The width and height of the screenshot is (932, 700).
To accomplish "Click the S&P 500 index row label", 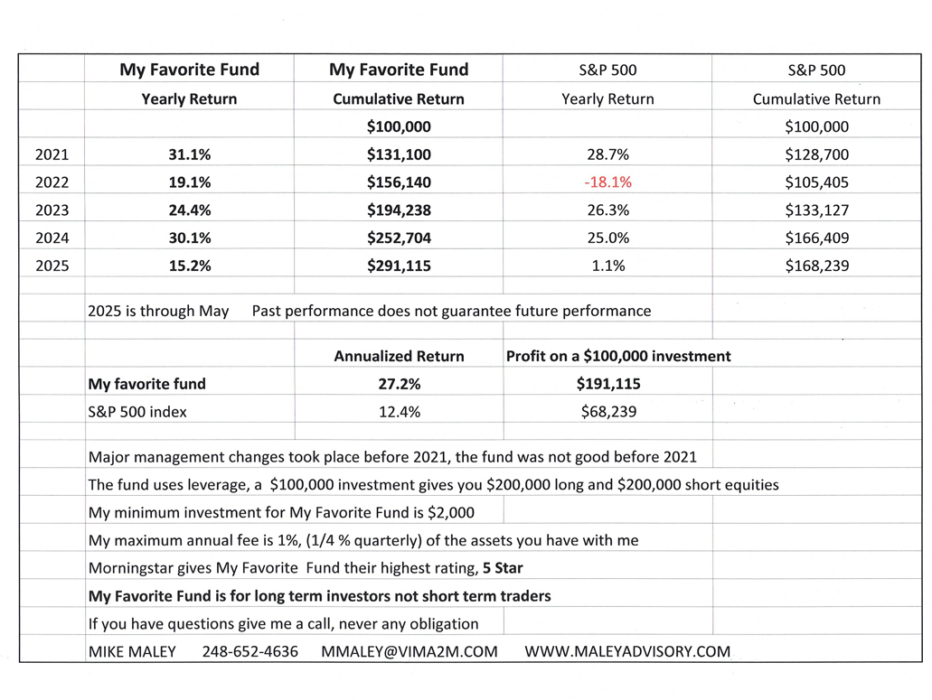I will click(137, 412).
